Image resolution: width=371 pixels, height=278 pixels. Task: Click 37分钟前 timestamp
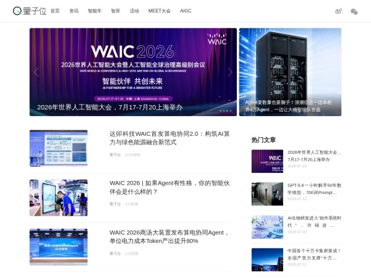pos(132,155)
